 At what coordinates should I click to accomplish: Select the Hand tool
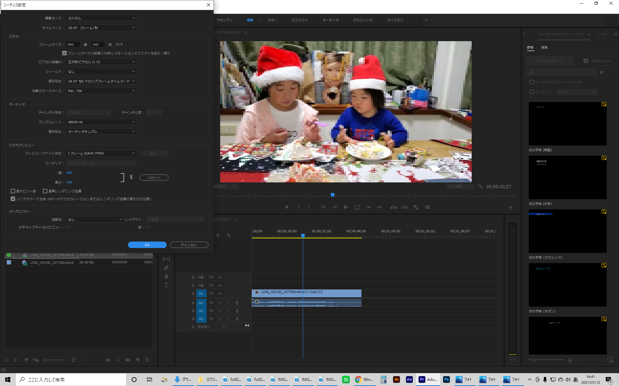pos(166,276)
